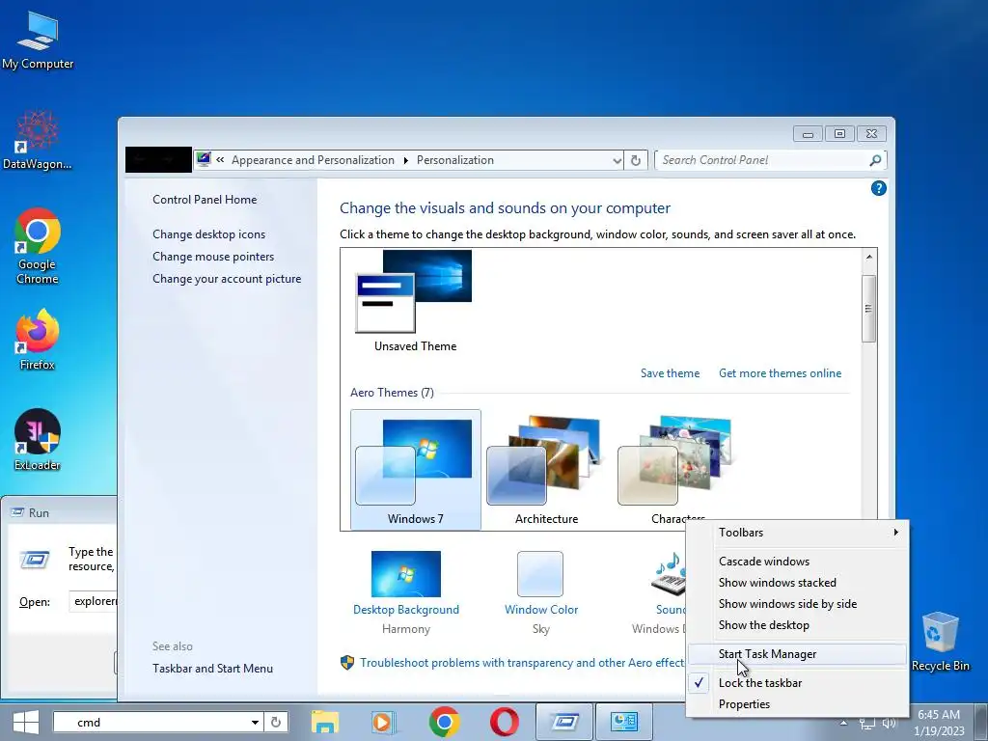Click the Control Panel icon in address bar
988x741 pixels.
204,159
